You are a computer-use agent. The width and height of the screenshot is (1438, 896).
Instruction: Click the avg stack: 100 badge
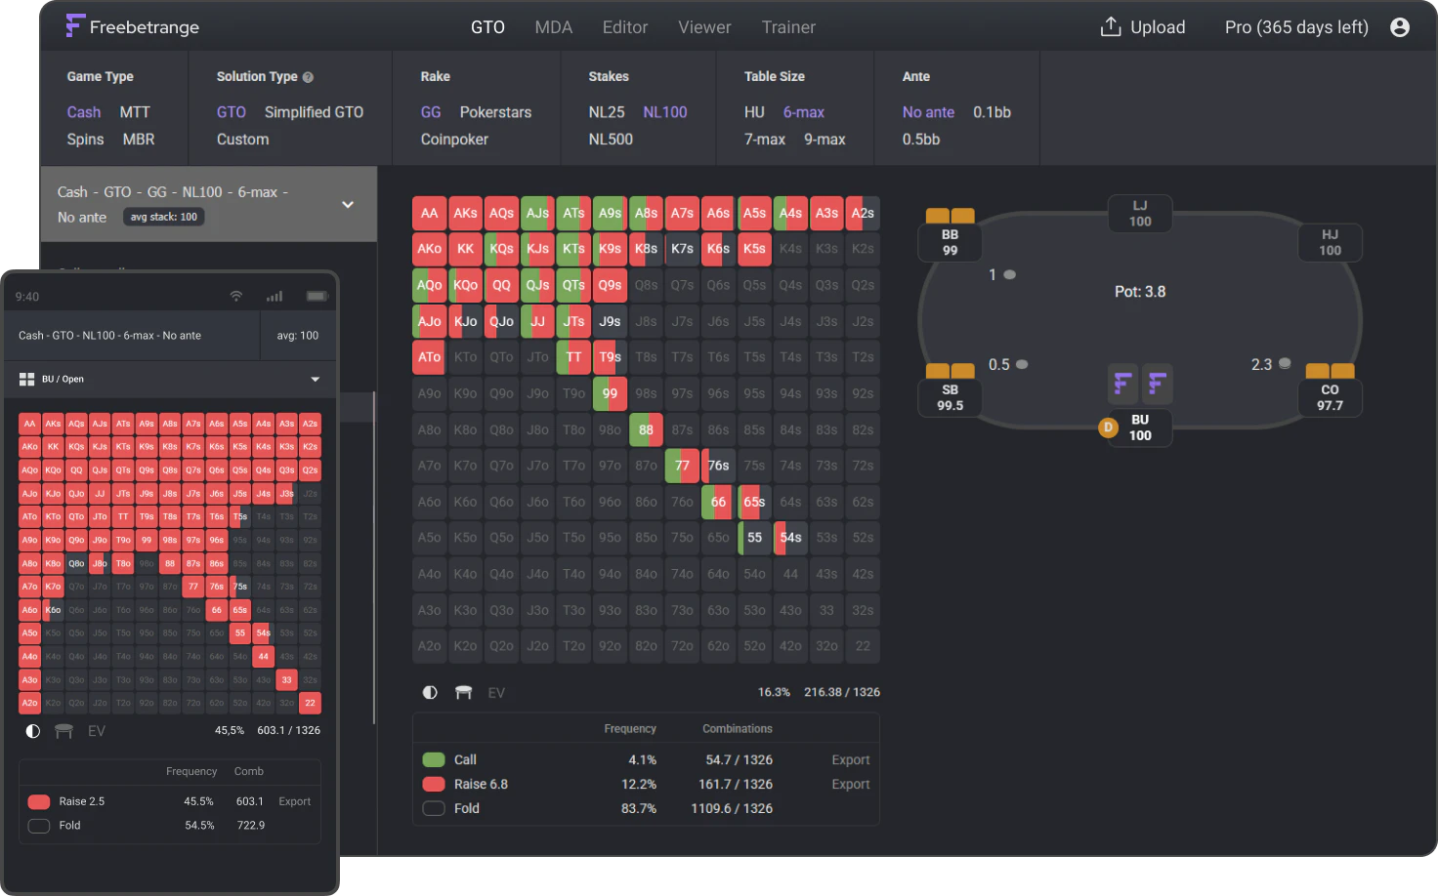[x=164, y=217]
